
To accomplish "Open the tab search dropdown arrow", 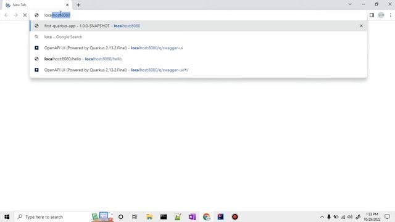I will 350,4.
